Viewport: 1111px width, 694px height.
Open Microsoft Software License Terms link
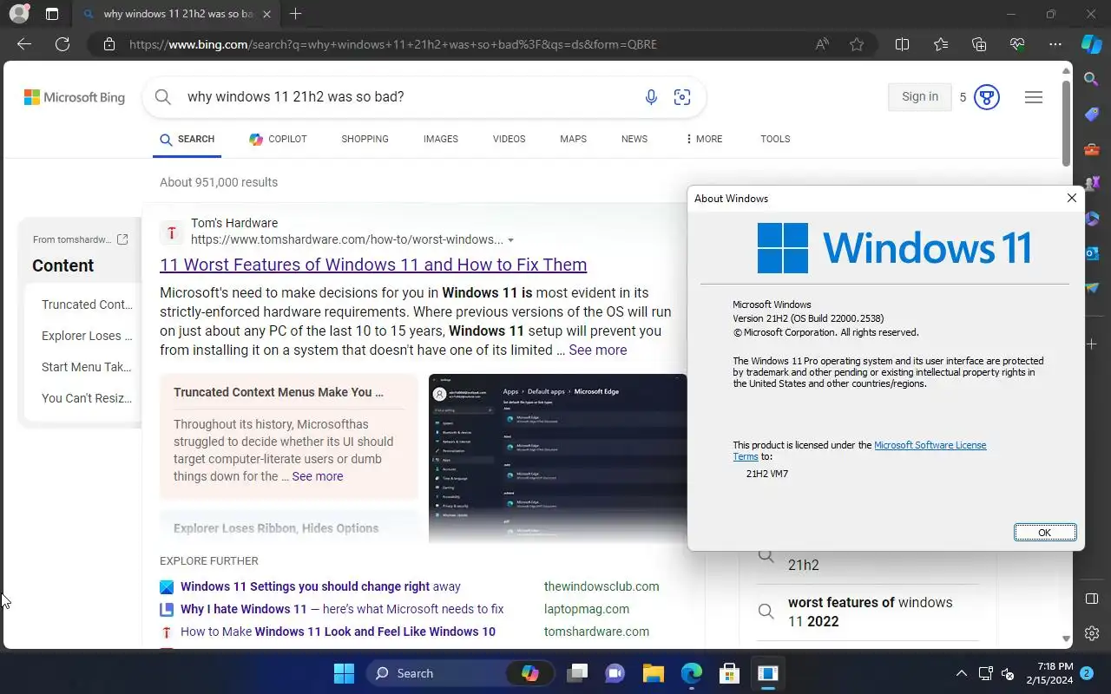point(859,450)
